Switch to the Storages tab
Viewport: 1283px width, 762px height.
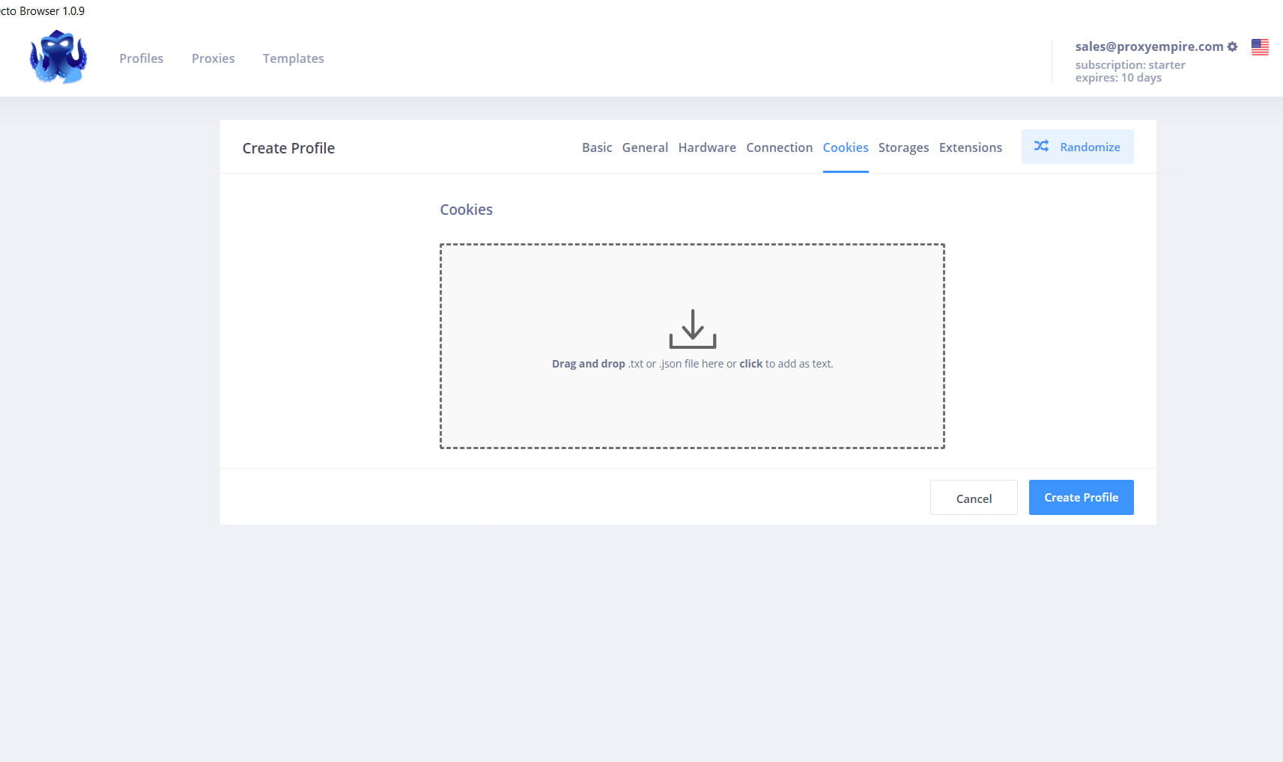tap(903, 147)
